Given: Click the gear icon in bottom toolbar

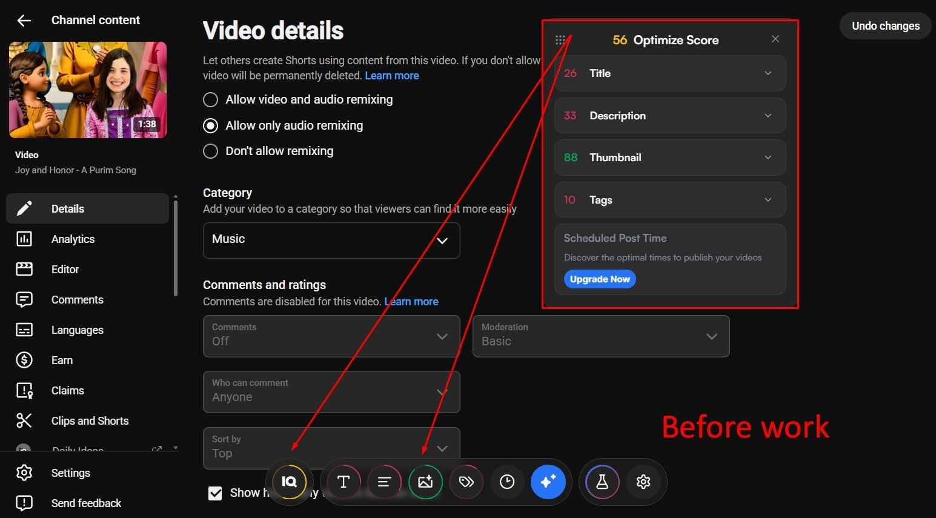Looking at the screenshot, I should [x=643, y=482].
